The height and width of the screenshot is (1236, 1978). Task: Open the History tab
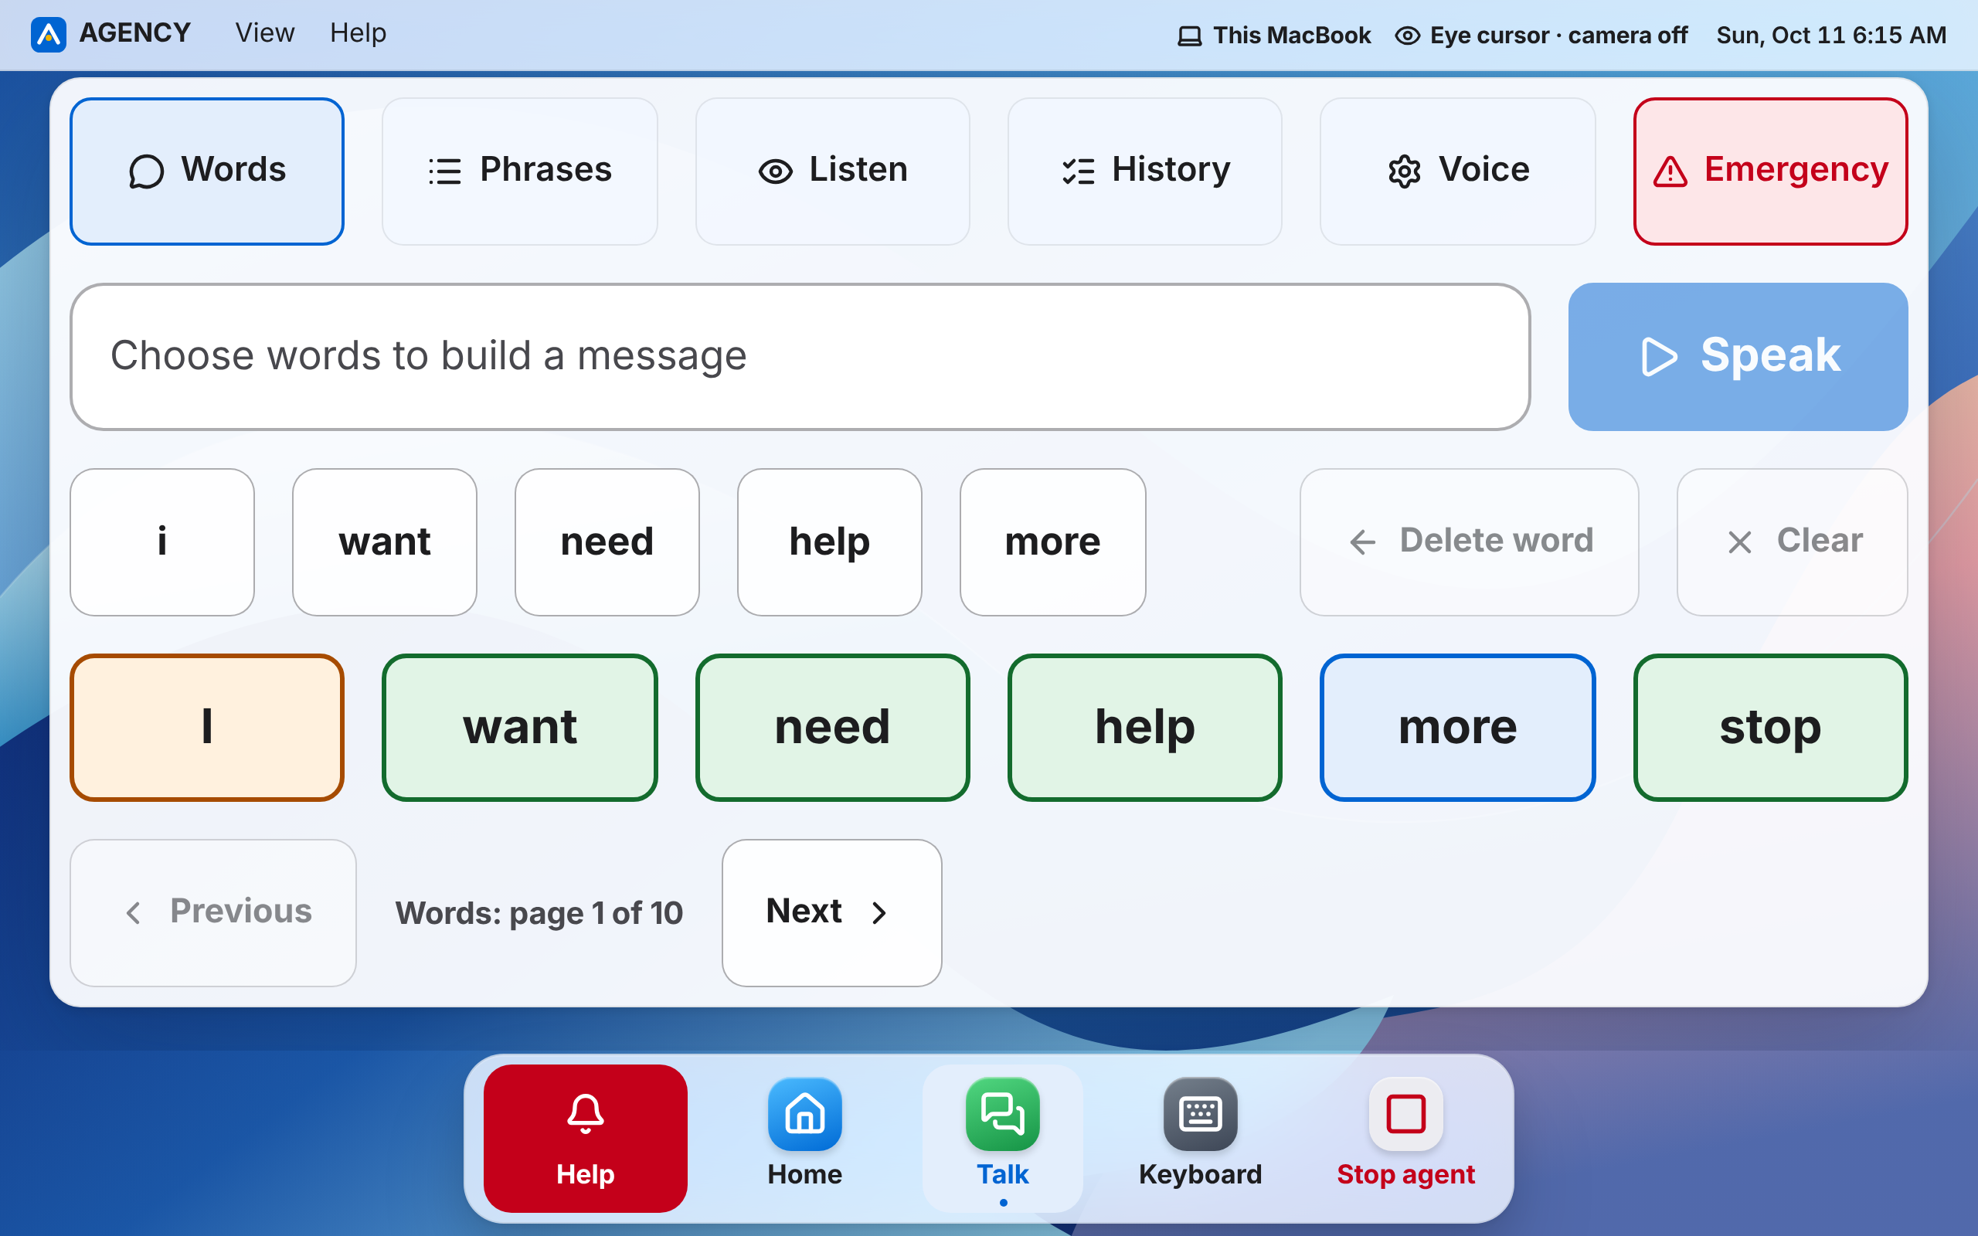tap(1144, 171)
